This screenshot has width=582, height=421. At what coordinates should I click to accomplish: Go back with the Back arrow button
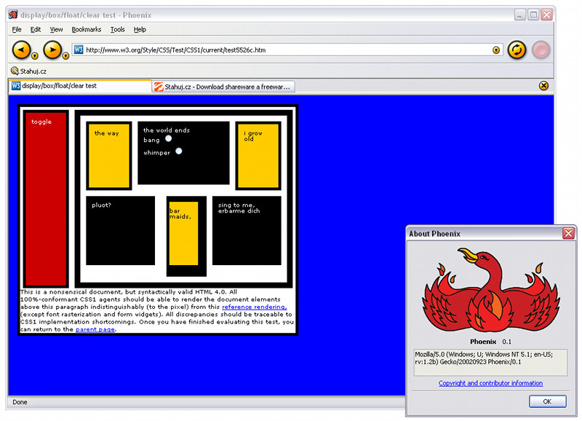tap(22, 50)
